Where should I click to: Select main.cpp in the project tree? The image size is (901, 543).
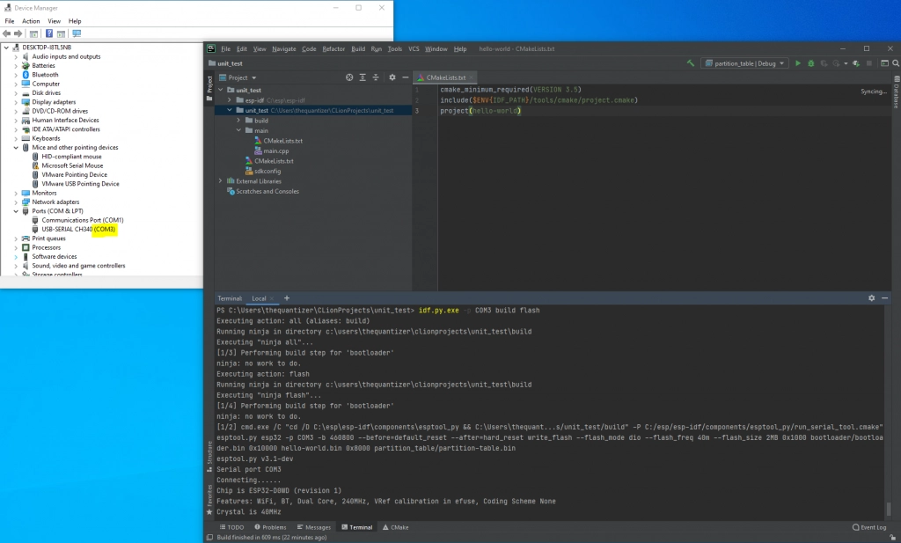point(275,150)
